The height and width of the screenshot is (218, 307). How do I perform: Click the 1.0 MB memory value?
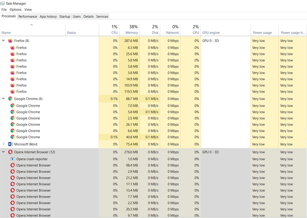(133, 159)
